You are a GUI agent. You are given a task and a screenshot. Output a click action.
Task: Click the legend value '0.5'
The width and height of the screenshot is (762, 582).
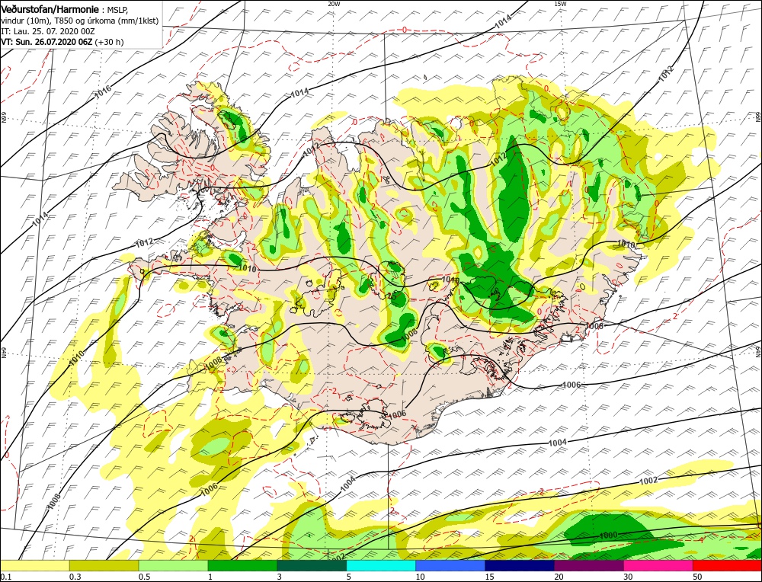143,577
